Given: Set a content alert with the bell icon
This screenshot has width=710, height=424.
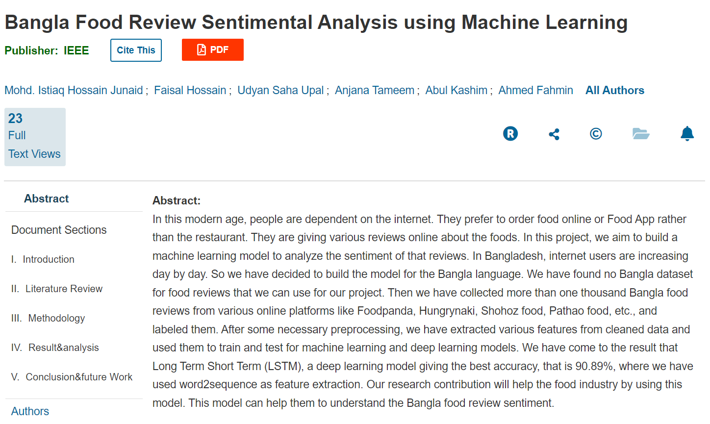Looking at the screenshot, I should [687, 133].
